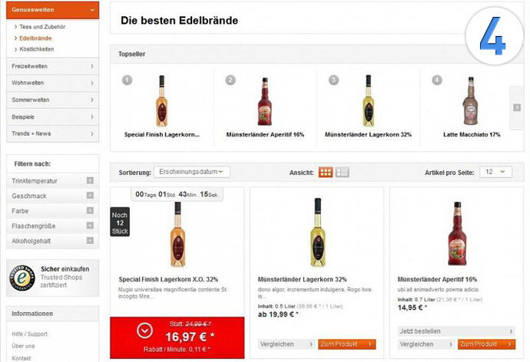The width and height of the screenshot is (530, 362).
Task: Select Tees und Zubehör subcategory
Action: [x=42, y=27]
